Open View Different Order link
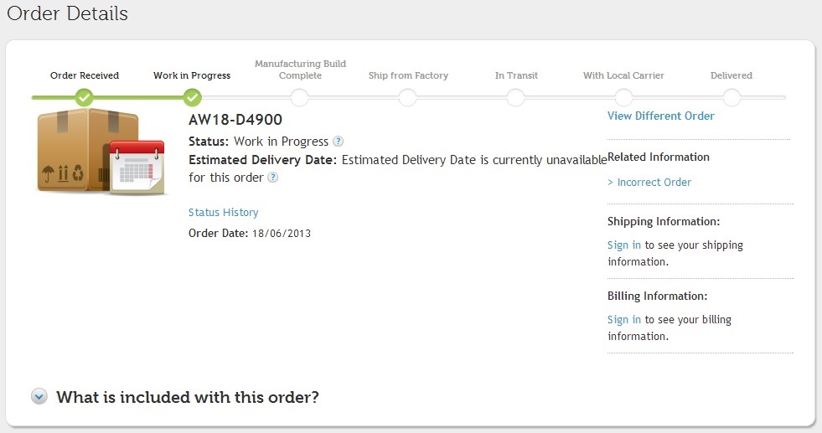Viewport: 822px width, 433px height. [x=660, y=116]
